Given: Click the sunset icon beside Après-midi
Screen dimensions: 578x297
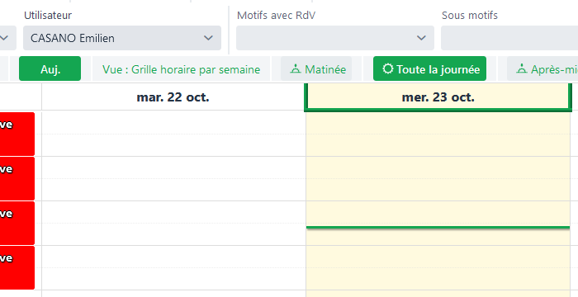Looking at the screenshot, I should click(x=521, y=68).
